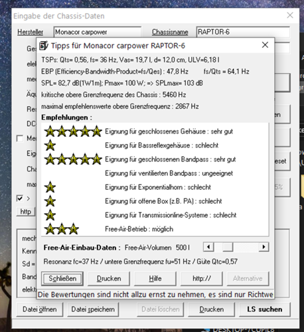The image size is (304, 332).
Task: Click three-star rating for Free-Air-Betrieb
Action: click(62, 229)
